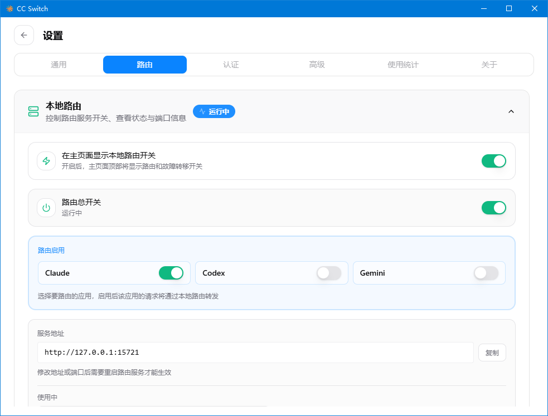Collapse the 本地路由 section

(511, 111)
